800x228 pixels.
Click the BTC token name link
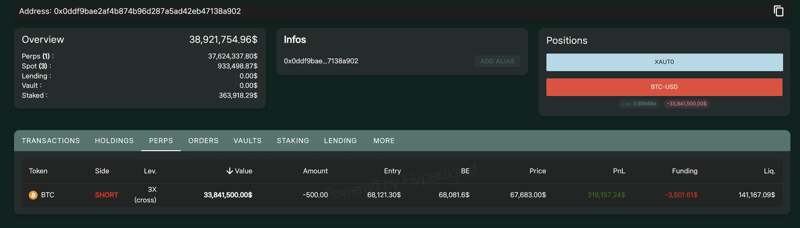click(48, 195)
